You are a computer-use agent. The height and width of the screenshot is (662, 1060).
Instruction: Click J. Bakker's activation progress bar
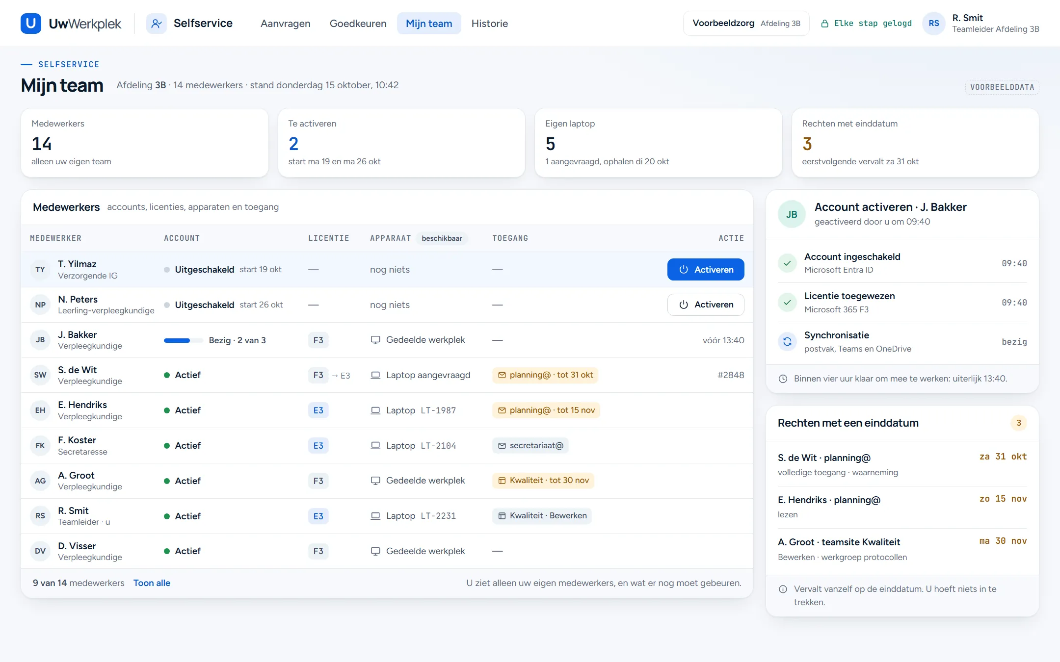(x=183, y=340)
